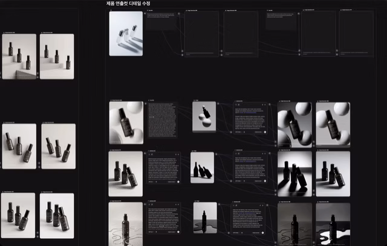Click the prompt text in water-row first prompt node
Viewport: 387px width, 246px height.
coord(163,218)
